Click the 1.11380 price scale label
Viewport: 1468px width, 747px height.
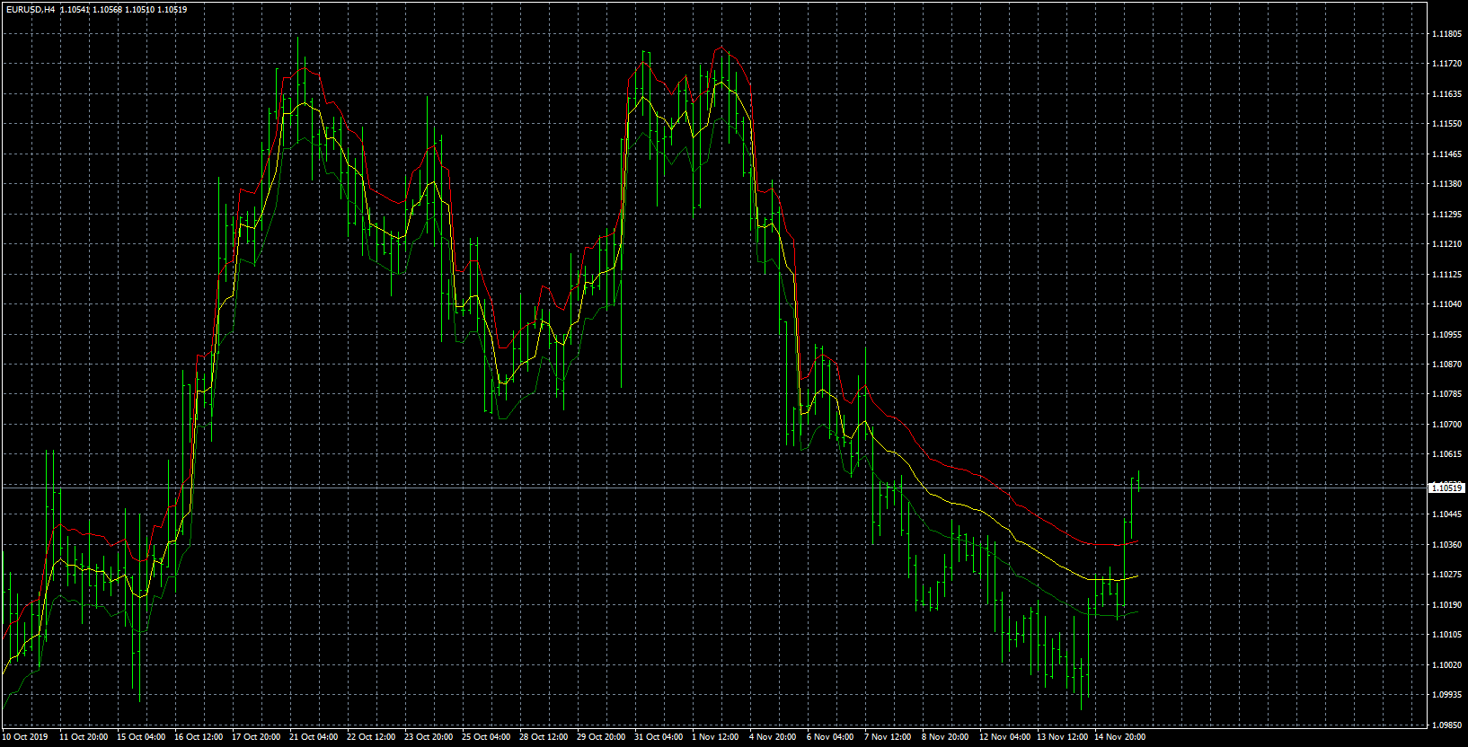[x=1446, y=184]
